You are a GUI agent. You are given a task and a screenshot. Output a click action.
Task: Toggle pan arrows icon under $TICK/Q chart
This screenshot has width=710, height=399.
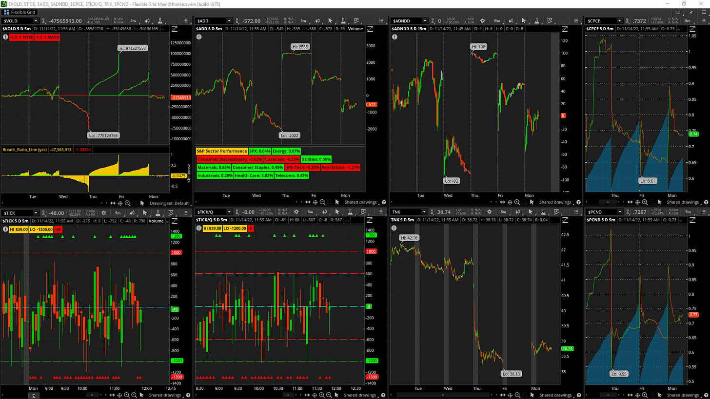[x=308, y=395]
